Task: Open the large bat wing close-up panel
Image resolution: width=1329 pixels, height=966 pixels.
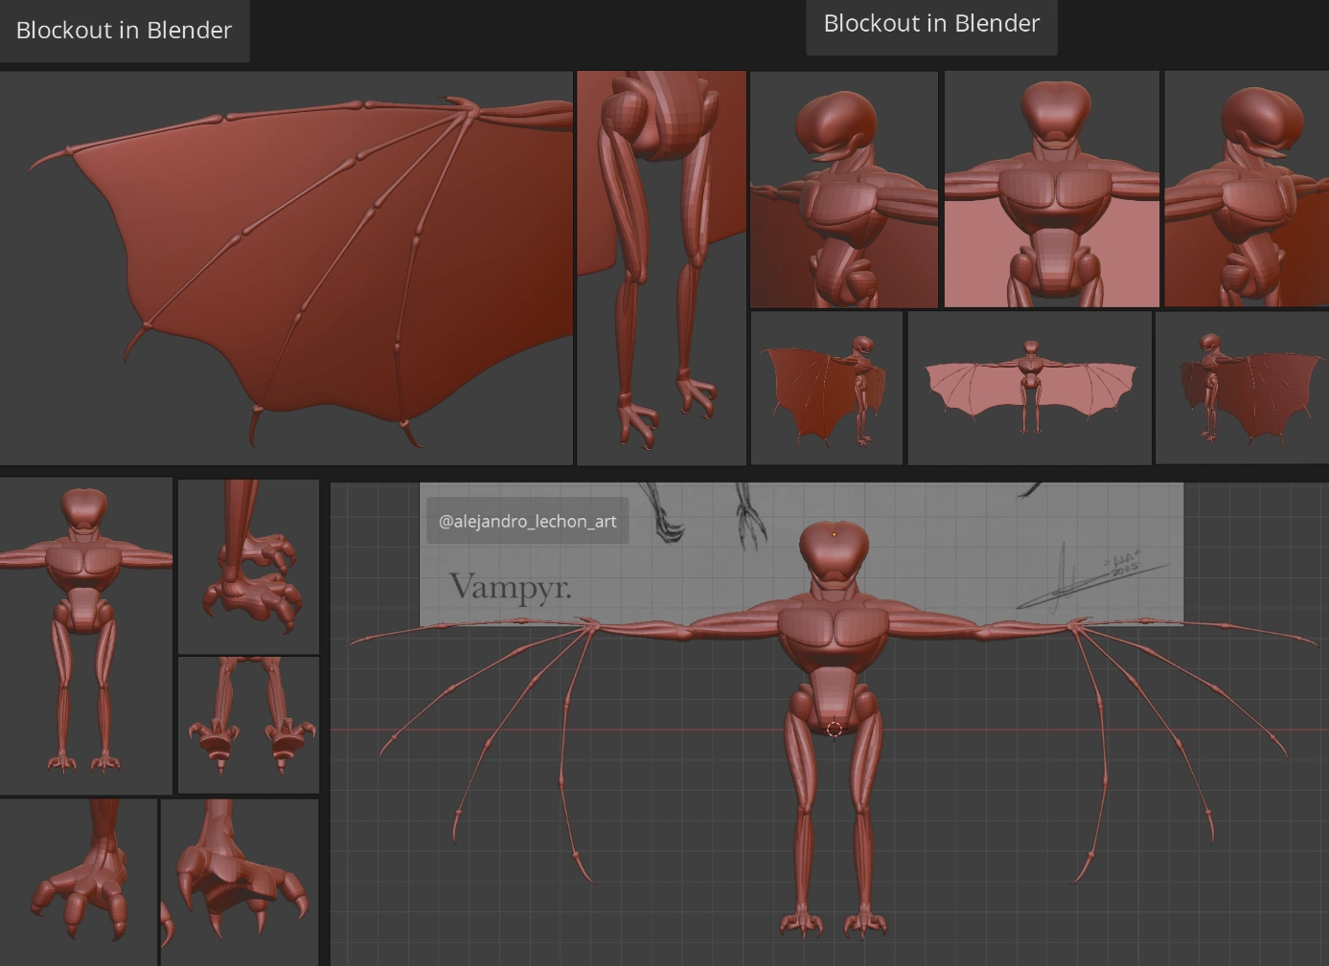Action: pos(286,266)
